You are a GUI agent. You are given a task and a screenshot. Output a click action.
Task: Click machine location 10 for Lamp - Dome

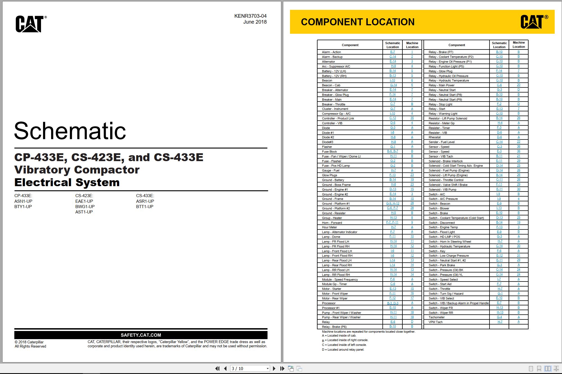pos(412,237)
